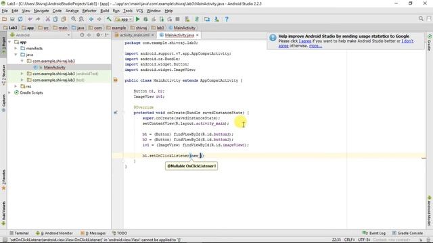Close the activity_main.xml tab
This screenshot has height=243, width=433.
click(x=152, y=35)
